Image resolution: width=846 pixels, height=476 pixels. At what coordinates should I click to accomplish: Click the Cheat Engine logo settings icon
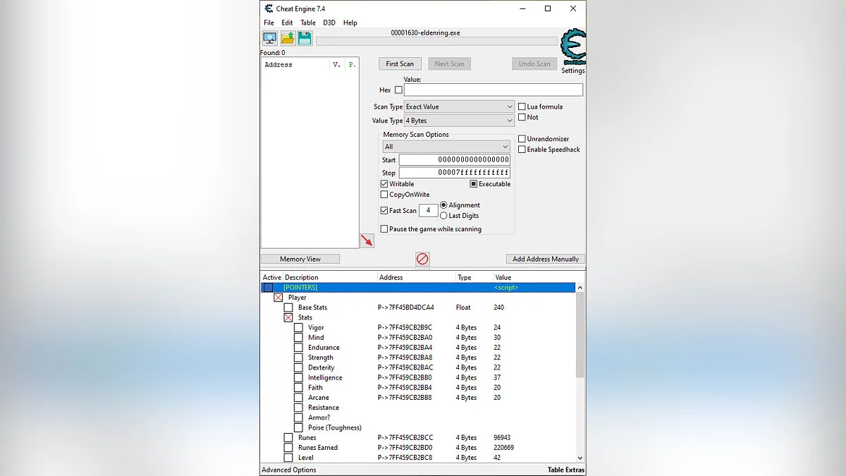(572, 47)
